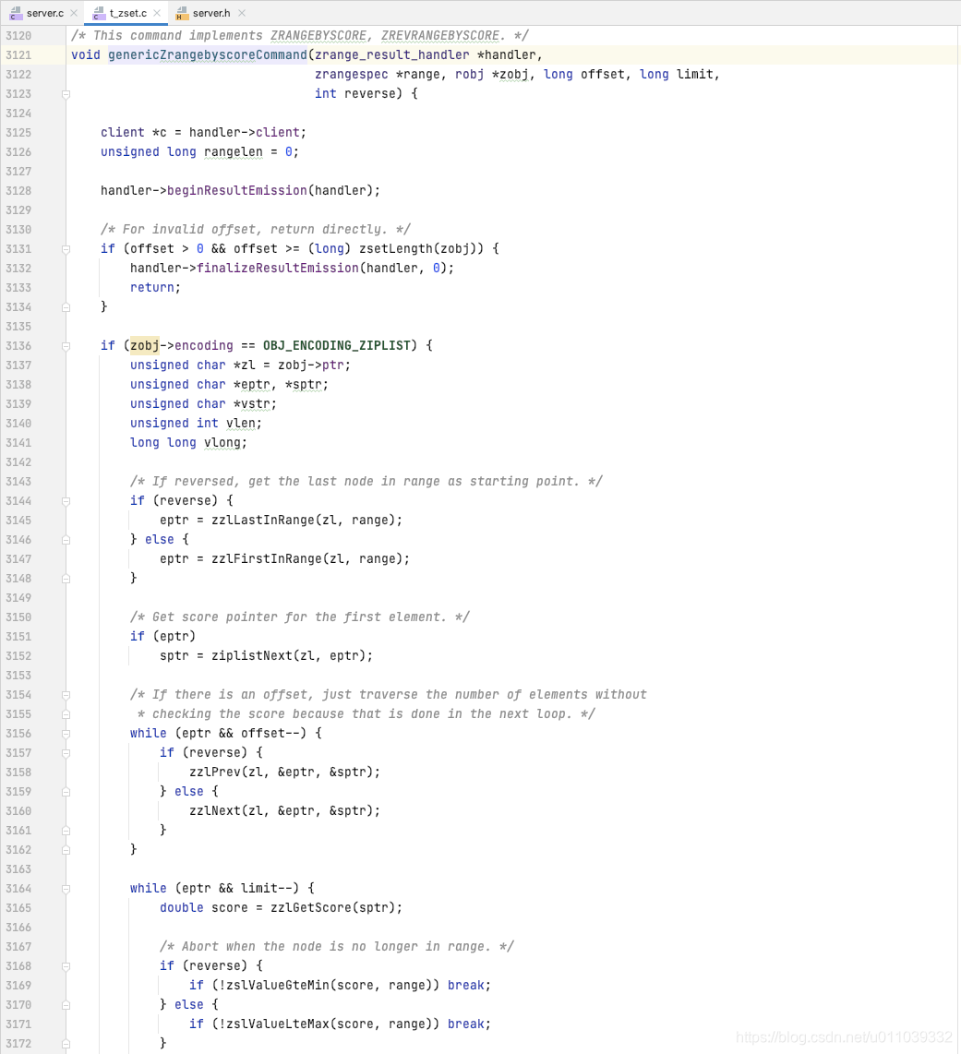Collapse the function fold marker at line 3123
This screenshot has width=961, height=1054.
coord(66,94)
